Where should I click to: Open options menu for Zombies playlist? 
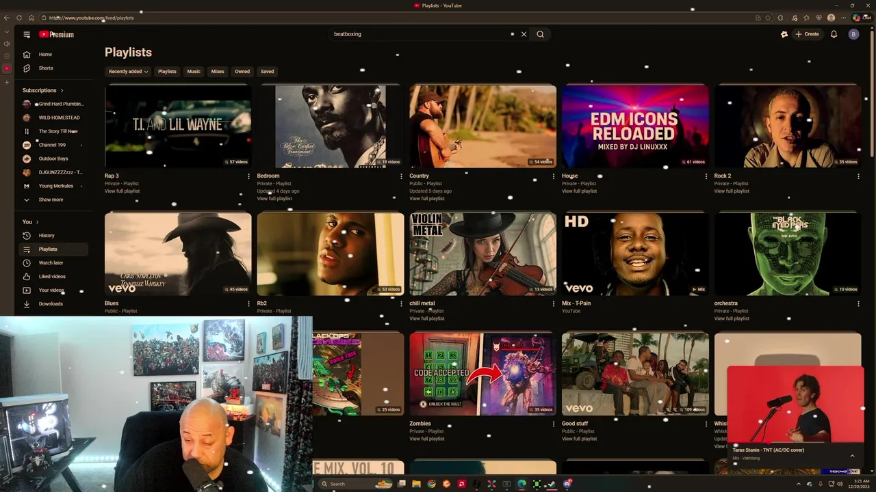[554, 424]
